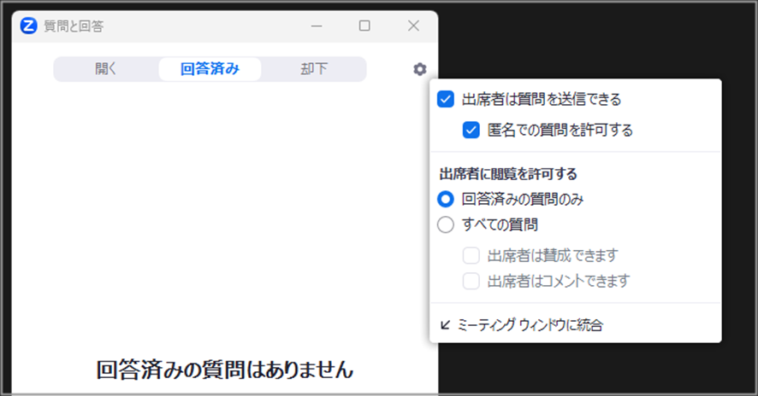The width and height of the screenshot is (758, 396).
Task: Select 回答済みの質問のみ radio button
Action: (x=445, y=199)
